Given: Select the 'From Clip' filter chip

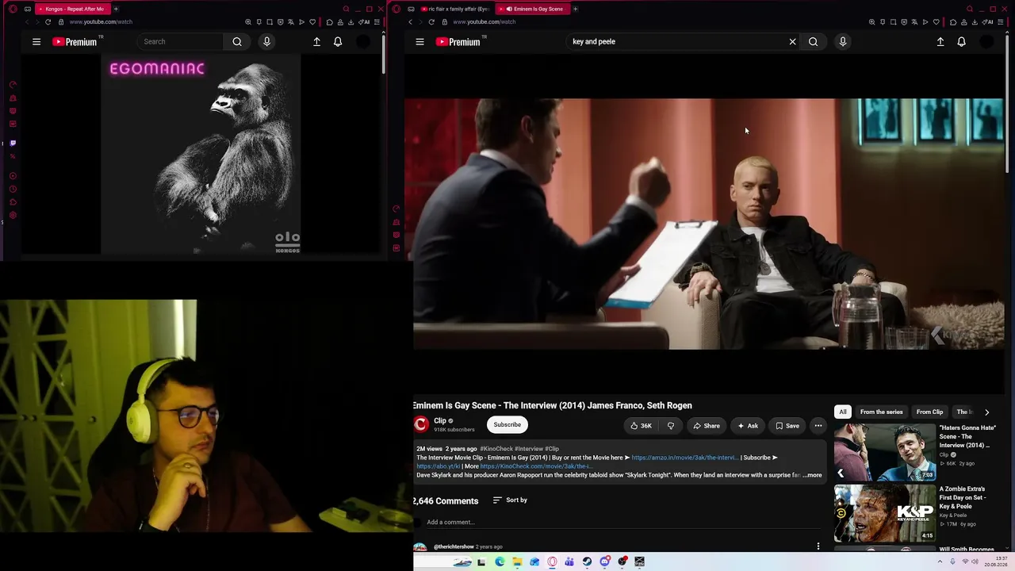Looking at the screenshot, I should click(929, 412).
